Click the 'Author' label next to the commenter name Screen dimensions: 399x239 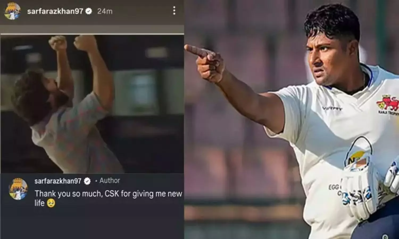click(110, 181)
